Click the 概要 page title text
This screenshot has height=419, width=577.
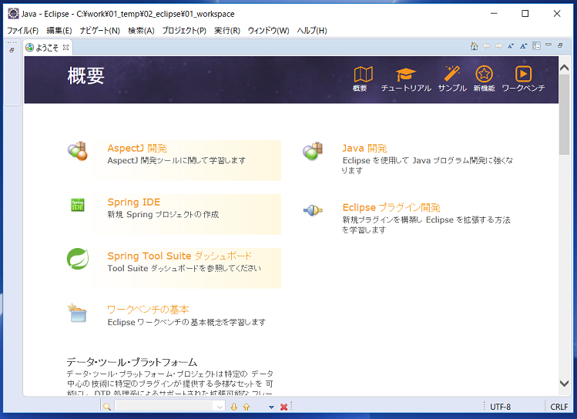pos(86,76)
